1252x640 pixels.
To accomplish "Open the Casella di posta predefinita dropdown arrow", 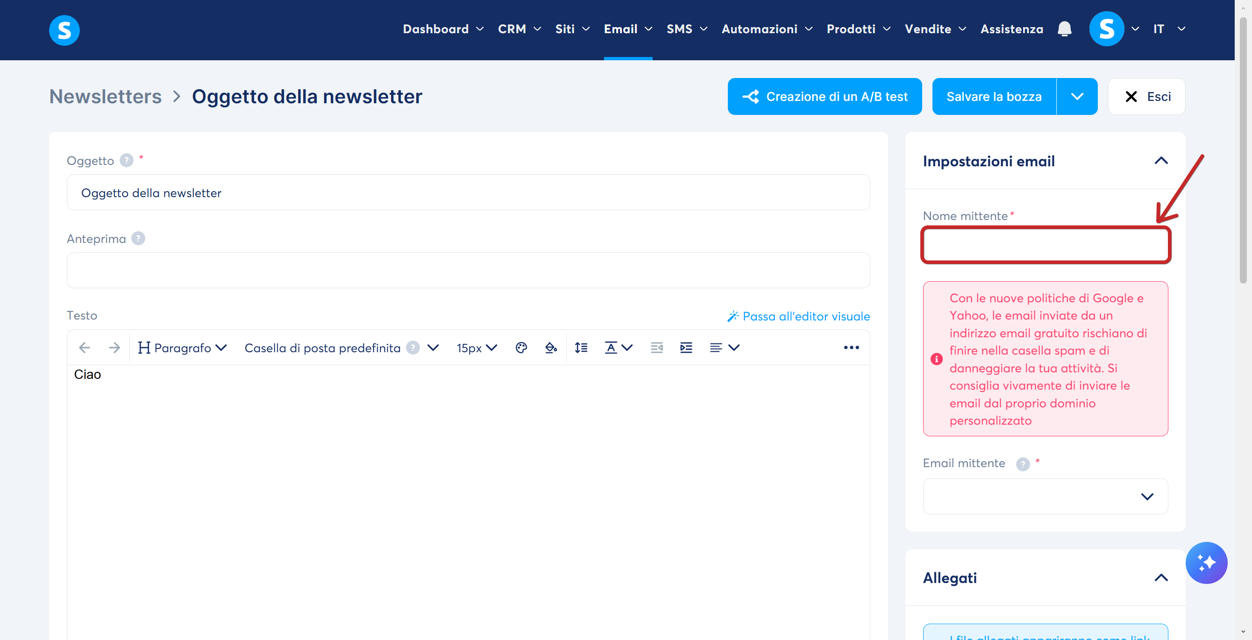I will [x=433, y=348].
